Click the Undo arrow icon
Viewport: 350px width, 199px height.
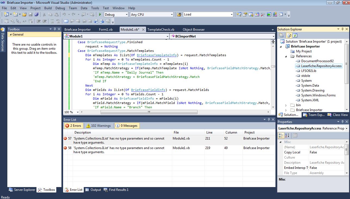[64, 14]
